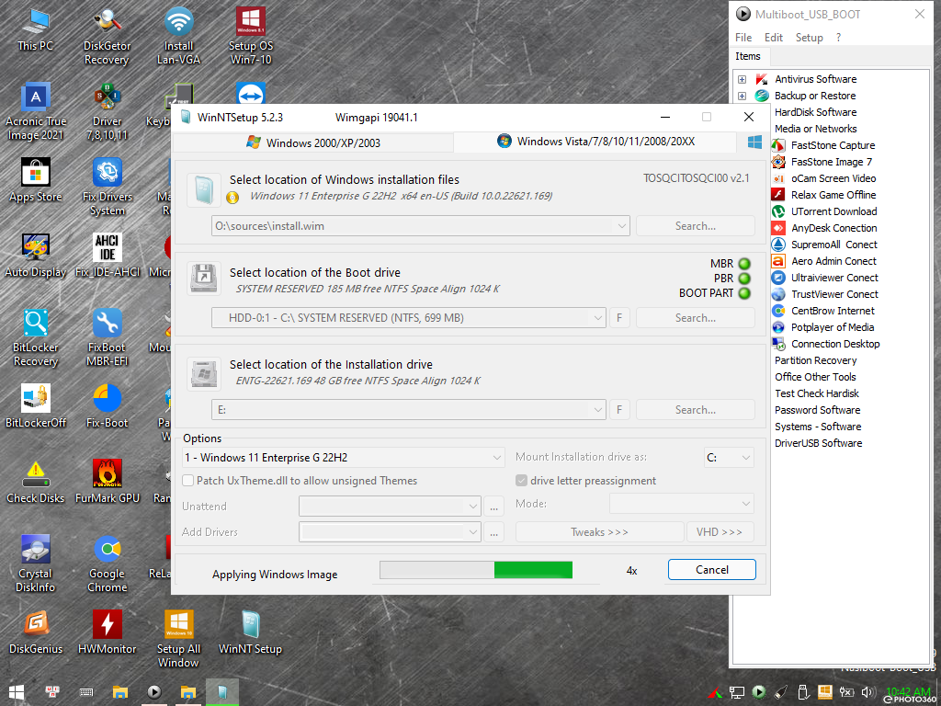Screen dimensions: 941x706
Task: Expand Antivirus Software tree node
Action: click(x=743, y=79)
